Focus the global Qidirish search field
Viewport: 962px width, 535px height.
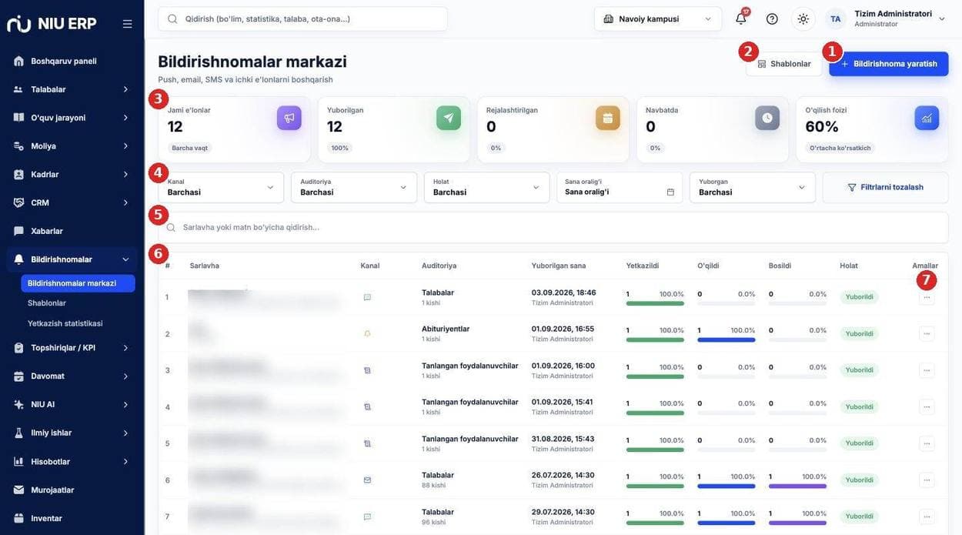pyautogui.click(x=302, y=18)
